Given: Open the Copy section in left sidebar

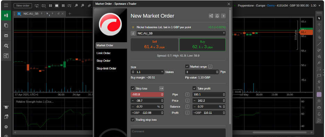Looking at the screenshot, I should click(x=6, y=25).
